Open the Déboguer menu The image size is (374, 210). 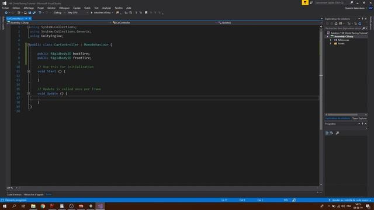64,8
